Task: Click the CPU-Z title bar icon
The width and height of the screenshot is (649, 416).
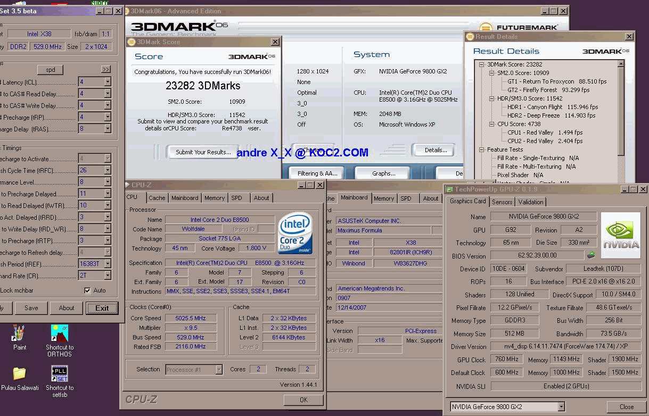Action: click(128, 185)
